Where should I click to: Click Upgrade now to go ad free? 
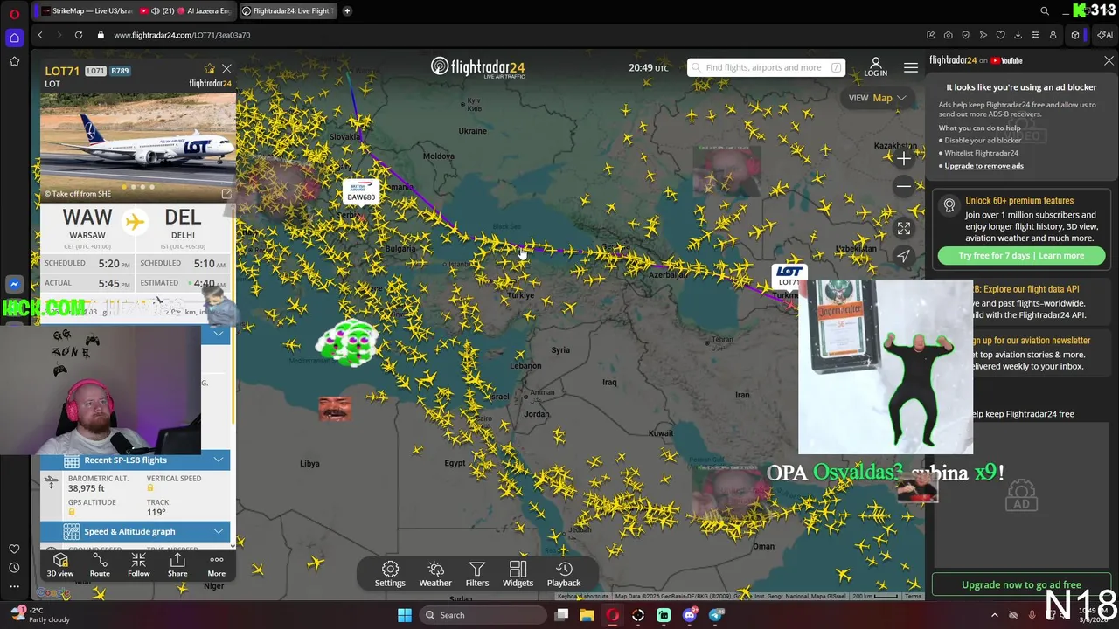click(1021, 584)
